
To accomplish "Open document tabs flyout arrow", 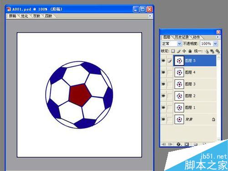I will coord(150,16).
